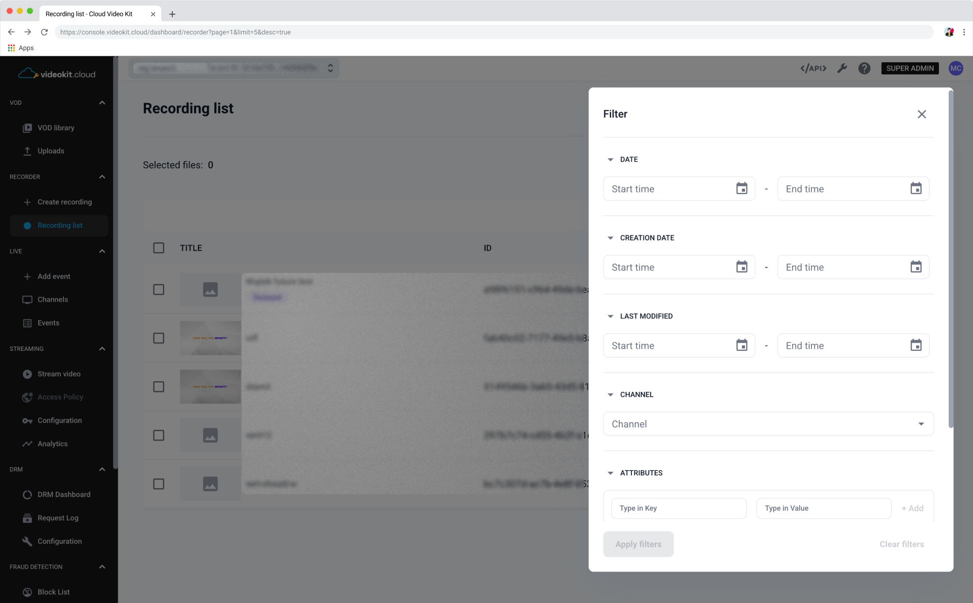Screen dimensions: 973x603
Task: Click the Events list icon
Action: click(27, 323)
